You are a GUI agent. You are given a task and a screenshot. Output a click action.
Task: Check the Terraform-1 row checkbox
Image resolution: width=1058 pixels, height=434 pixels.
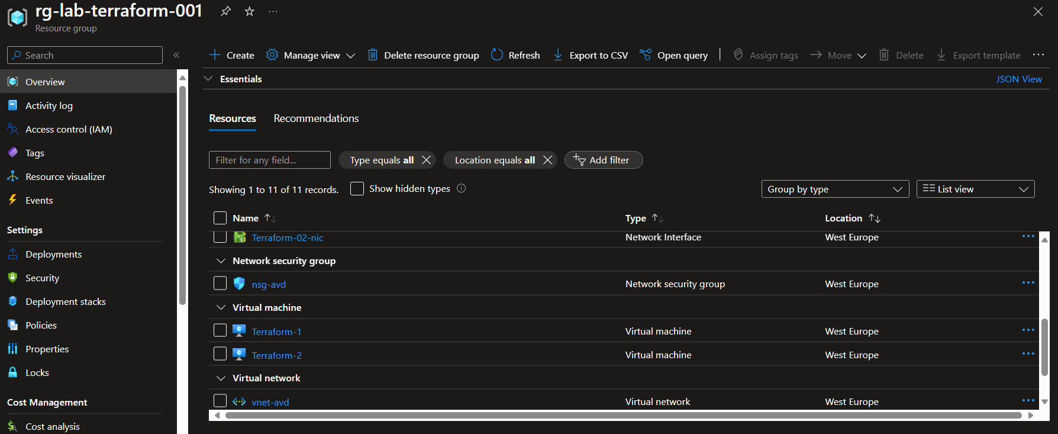(x=220, y=330)
